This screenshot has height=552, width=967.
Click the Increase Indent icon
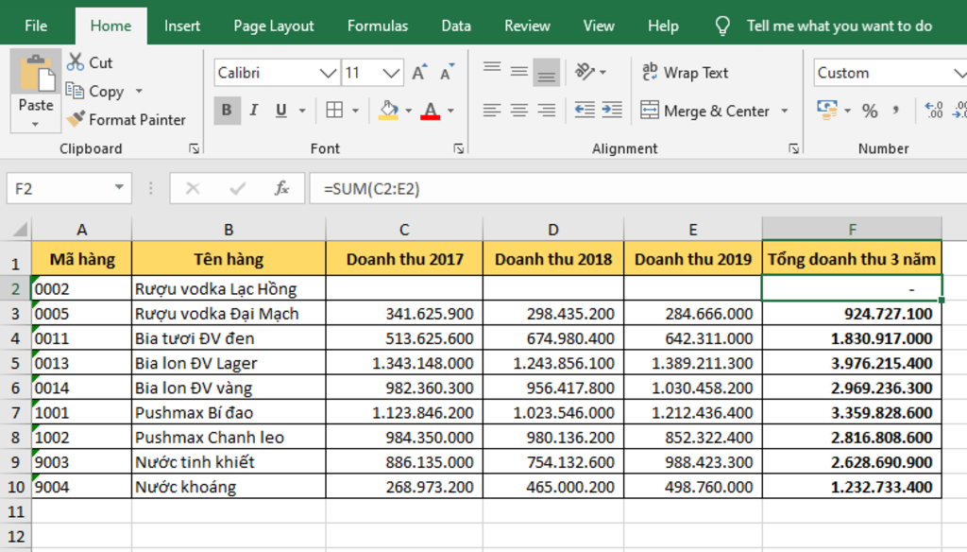coord(612,111)
